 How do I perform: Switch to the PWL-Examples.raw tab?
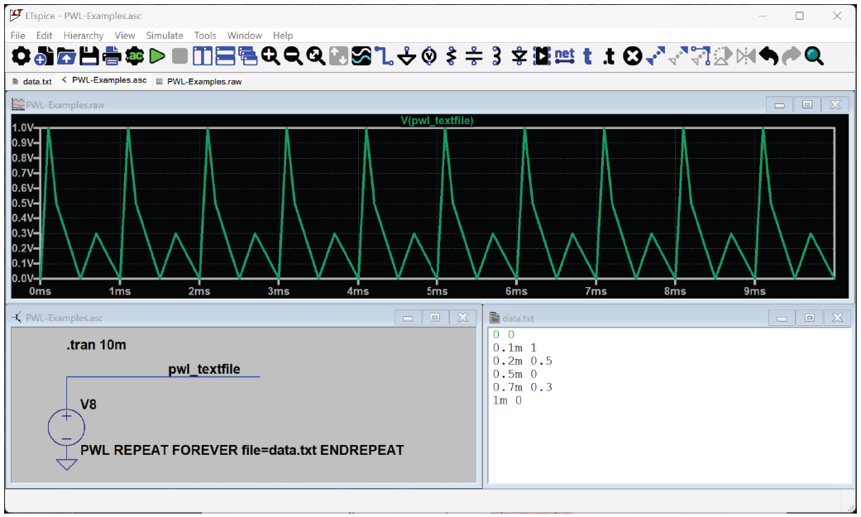(199, 81)
